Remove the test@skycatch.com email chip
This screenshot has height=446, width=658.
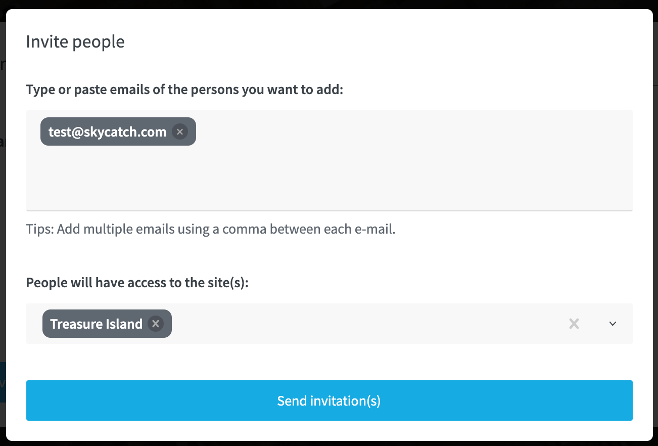[x=180, y=132]
